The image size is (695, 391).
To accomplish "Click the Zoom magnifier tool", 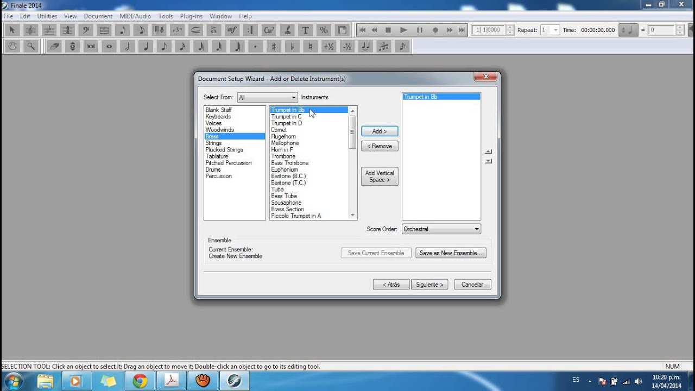I will pyautogui.click(x=31, y=47).
